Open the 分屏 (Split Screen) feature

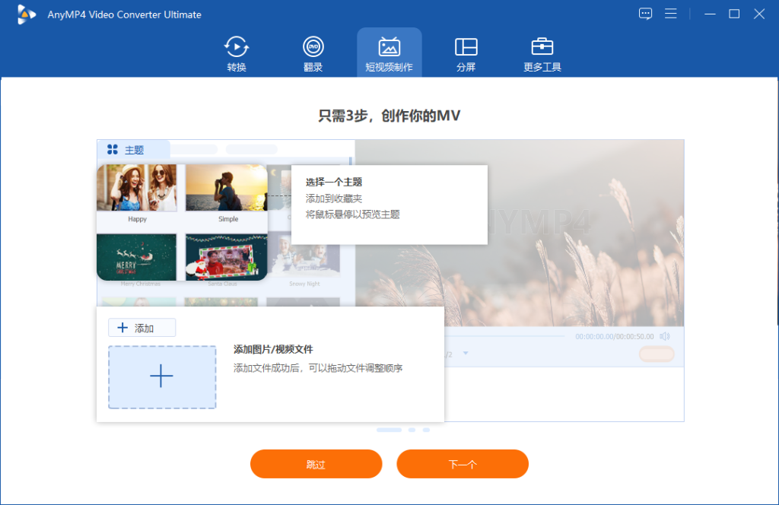[465, 51]
